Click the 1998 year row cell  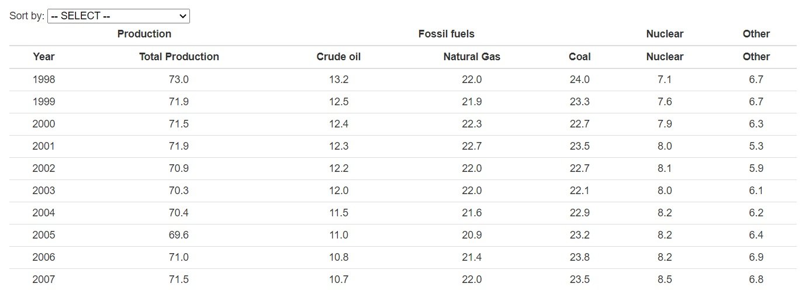tap(44, 80)
